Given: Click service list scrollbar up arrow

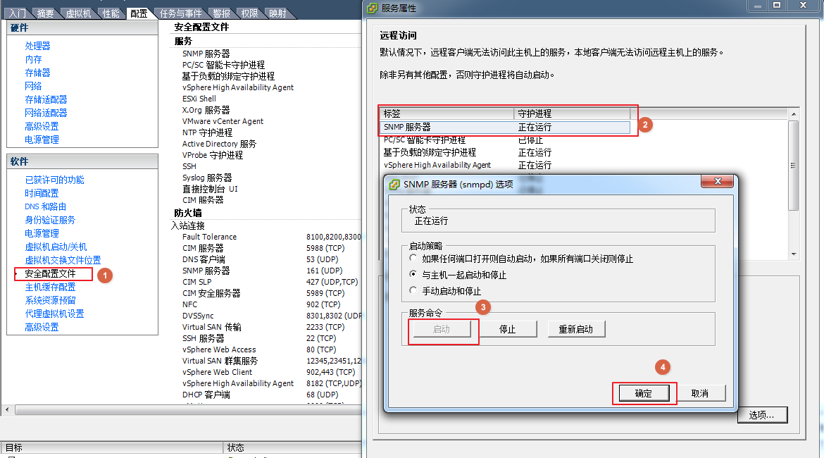Looking at the screenshot, I should (794, 114).
